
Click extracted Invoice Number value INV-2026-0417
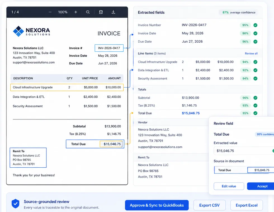[194, 25]
